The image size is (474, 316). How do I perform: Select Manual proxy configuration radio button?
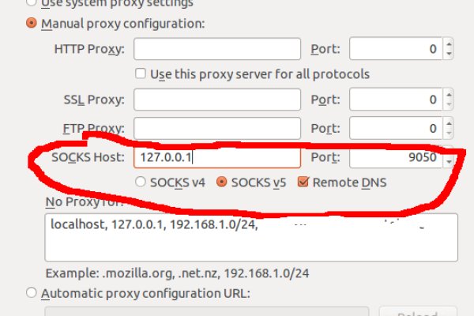click(x=32, y=23)
